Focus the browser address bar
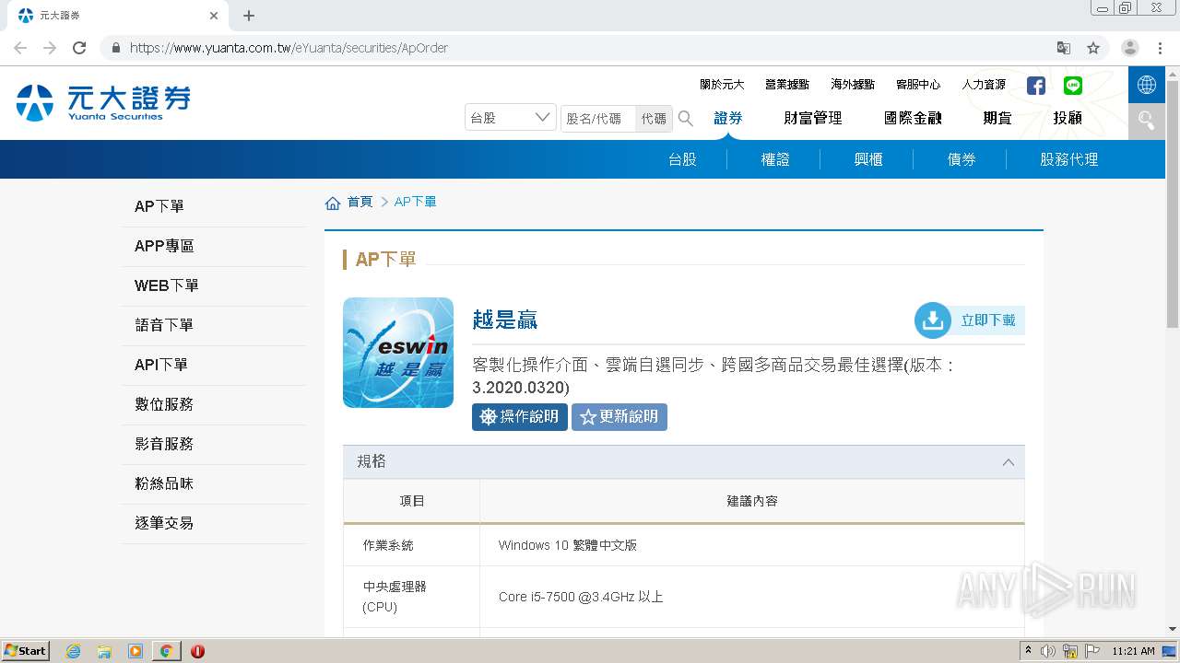The image size is (1180, 663). coord(588,48)
